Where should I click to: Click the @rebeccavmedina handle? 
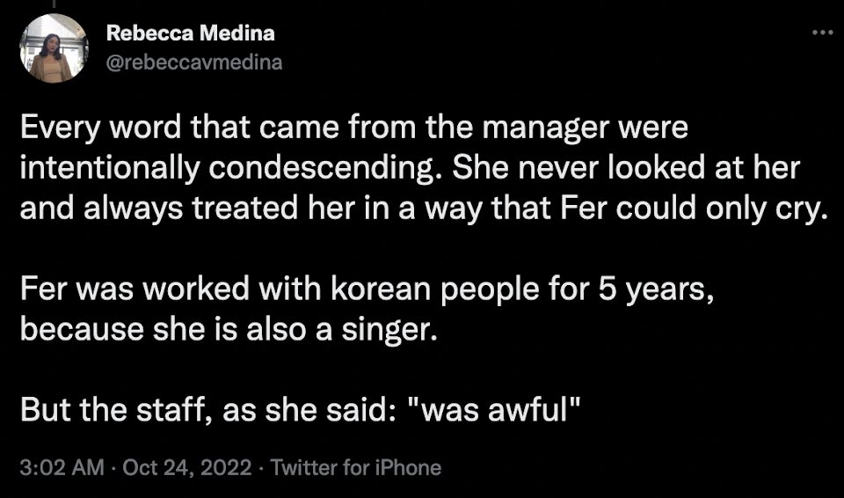194,62
